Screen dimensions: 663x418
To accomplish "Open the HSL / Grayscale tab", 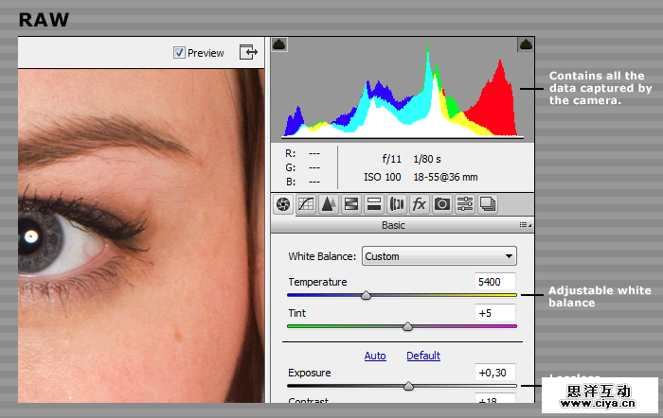I will 350,204.
